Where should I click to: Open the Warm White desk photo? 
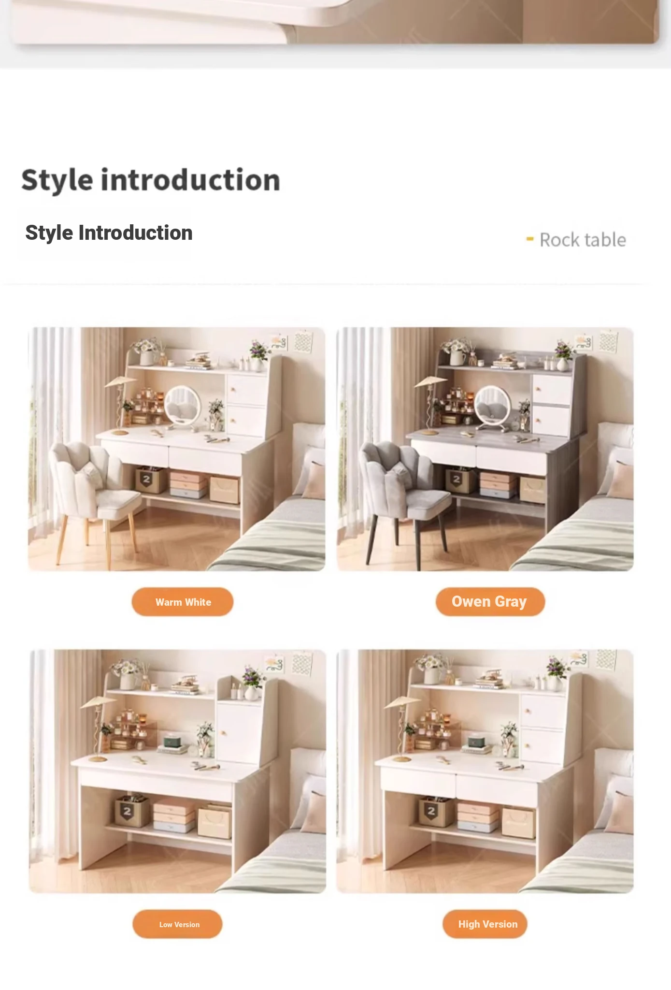177,449
